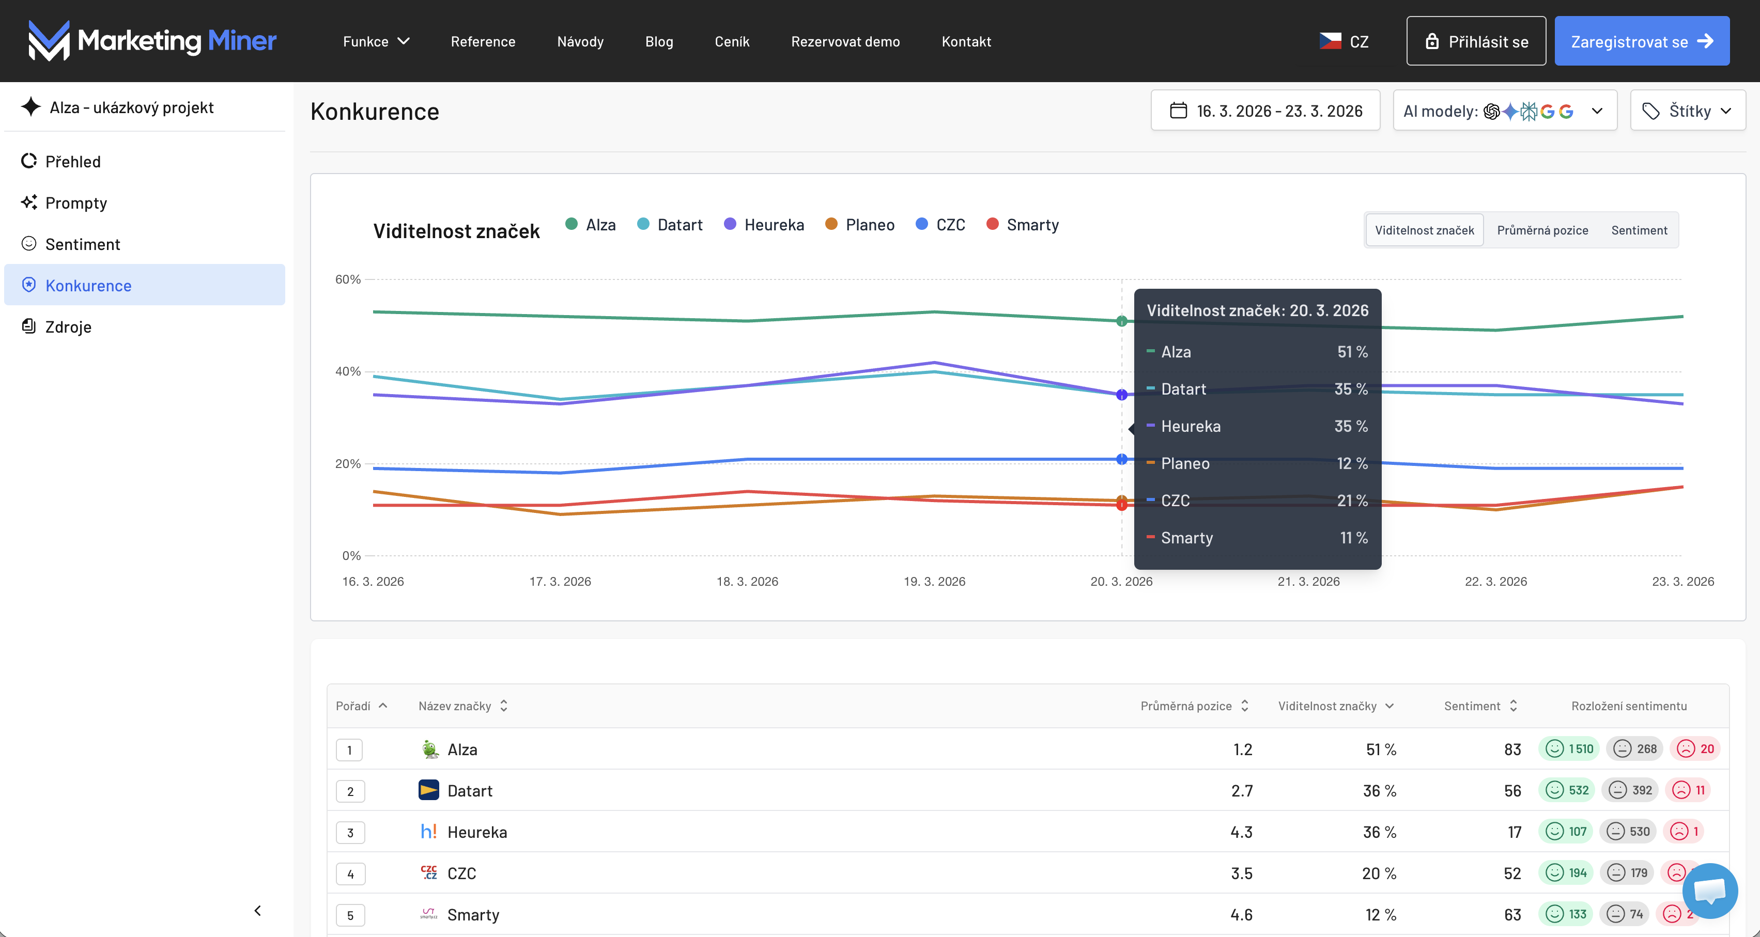Click the Planeo orange legend color dot
Viewport: 1760px width, 937px height.
point(831,224)
